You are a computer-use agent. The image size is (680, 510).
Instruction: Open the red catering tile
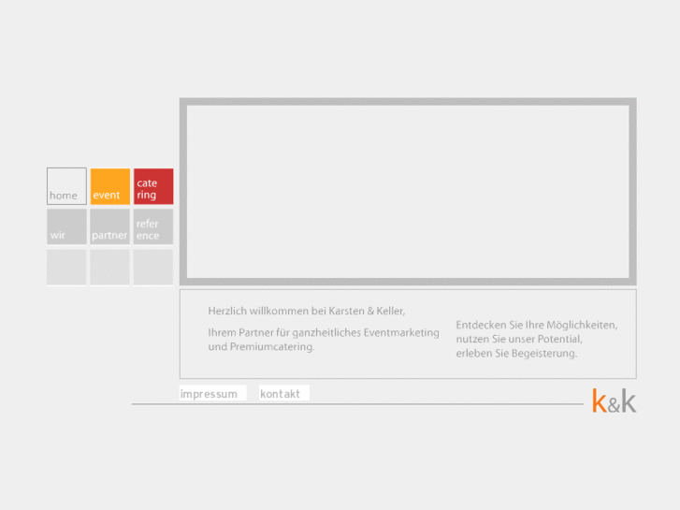[153, 186]
